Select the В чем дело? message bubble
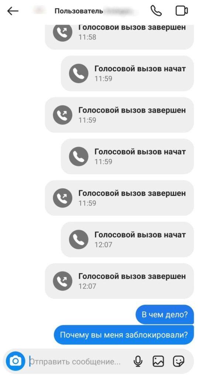 [165, 315]
